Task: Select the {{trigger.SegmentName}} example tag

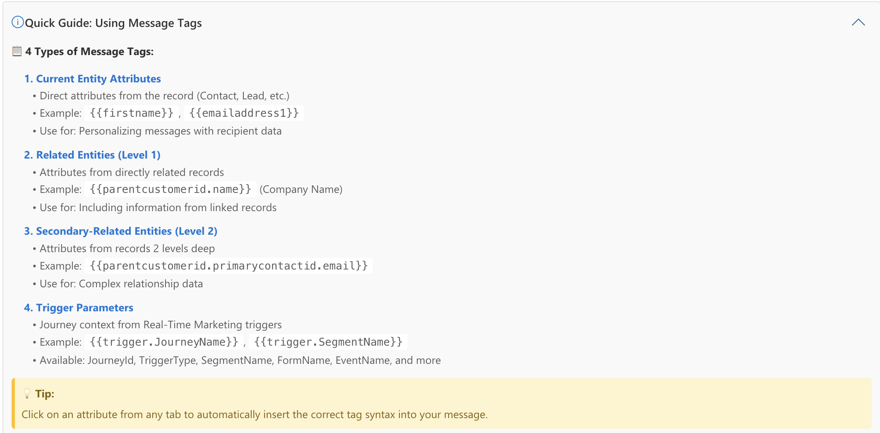Action: coord(328,342)
